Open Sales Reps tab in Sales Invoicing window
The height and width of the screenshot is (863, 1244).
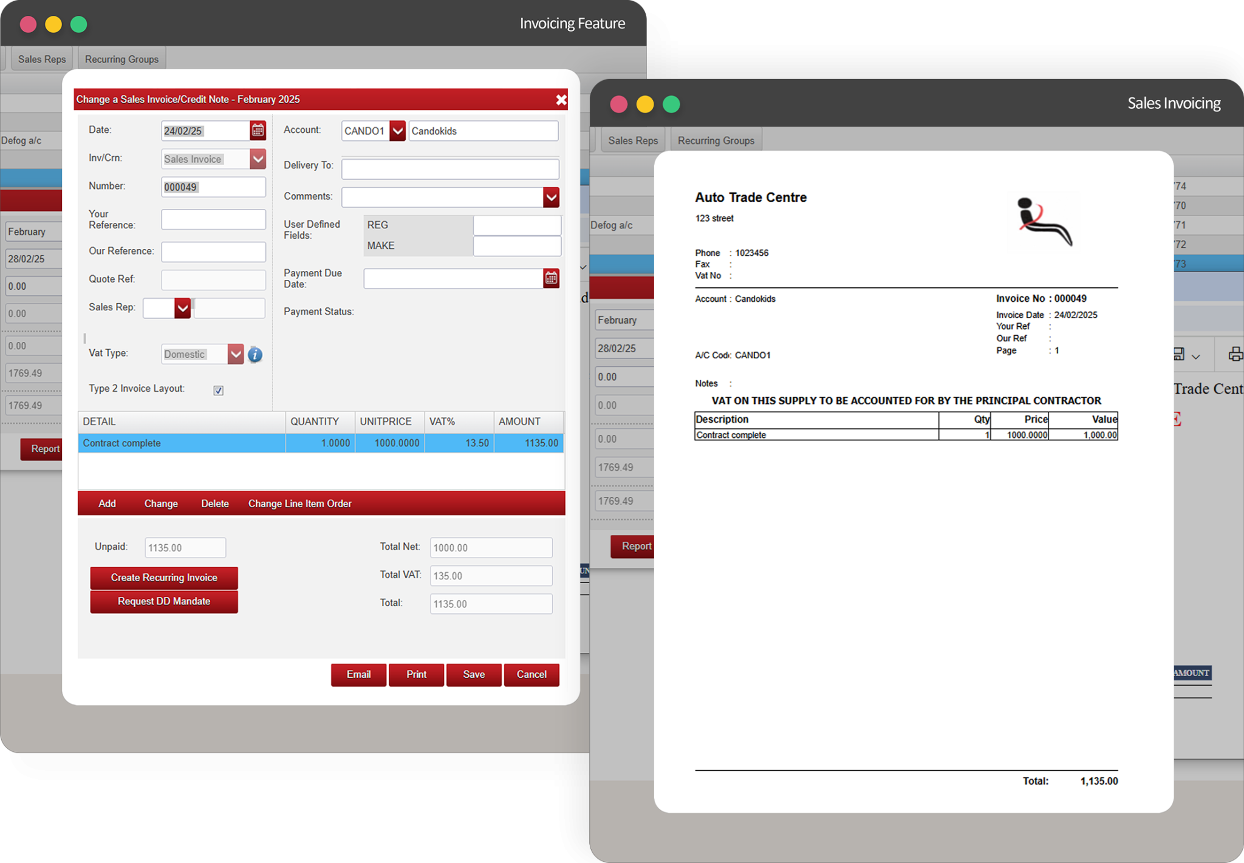[x=633, y=140]
